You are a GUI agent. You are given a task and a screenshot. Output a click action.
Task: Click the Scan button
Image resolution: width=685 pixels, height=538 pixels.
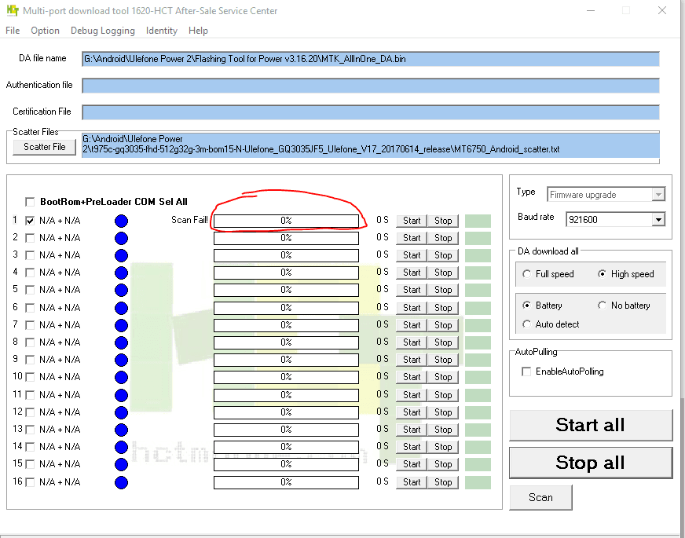point(540,497)
